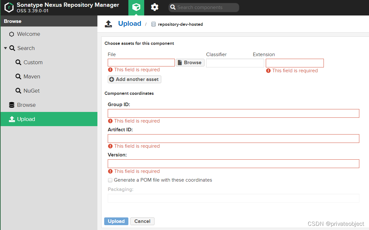This screenshot has width=369, height=230.
Task: Select Upload item in sidebar
Action: [x=49, y=119]
